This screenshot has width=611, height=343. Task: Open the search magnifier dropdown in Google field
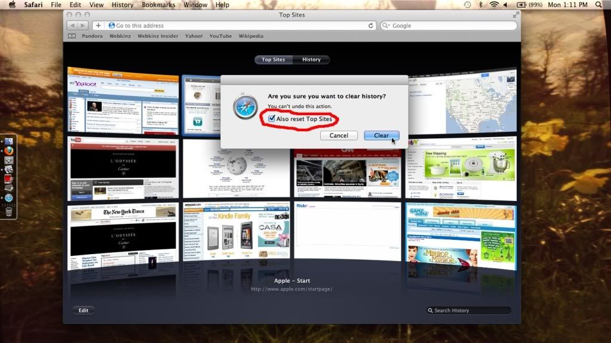[386, 25]
